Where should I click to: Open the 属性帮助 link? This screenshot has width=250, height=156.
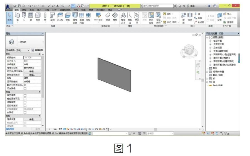pos(10,129)
